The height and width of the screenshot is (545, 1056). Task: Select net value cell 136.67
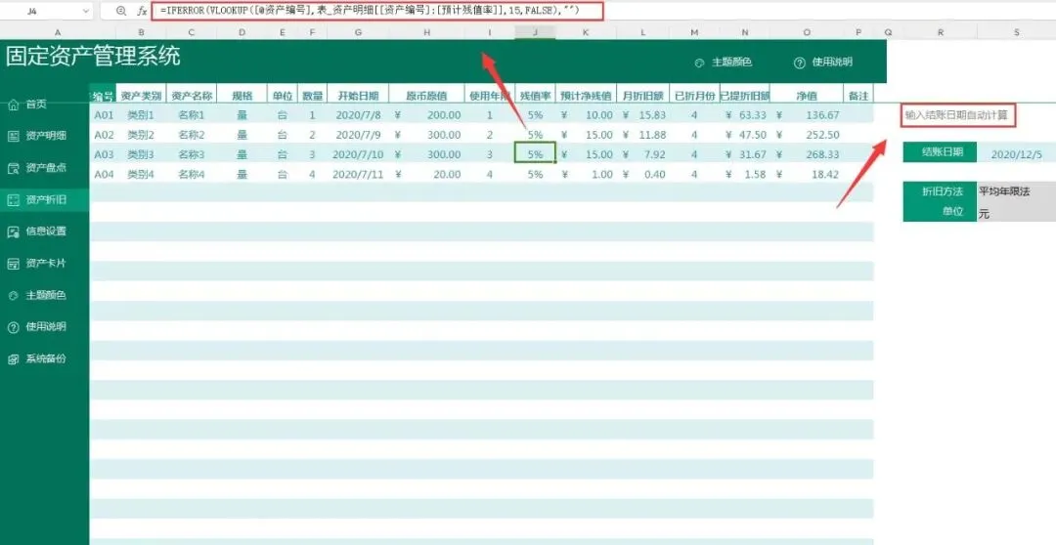pyautogui.click(x=807, y=115)
